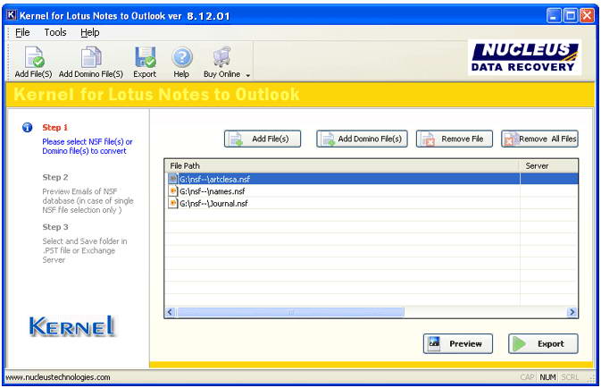The image size is (601, 388).
Task: Open Help via the question mark icon
Action: (181, 57)
